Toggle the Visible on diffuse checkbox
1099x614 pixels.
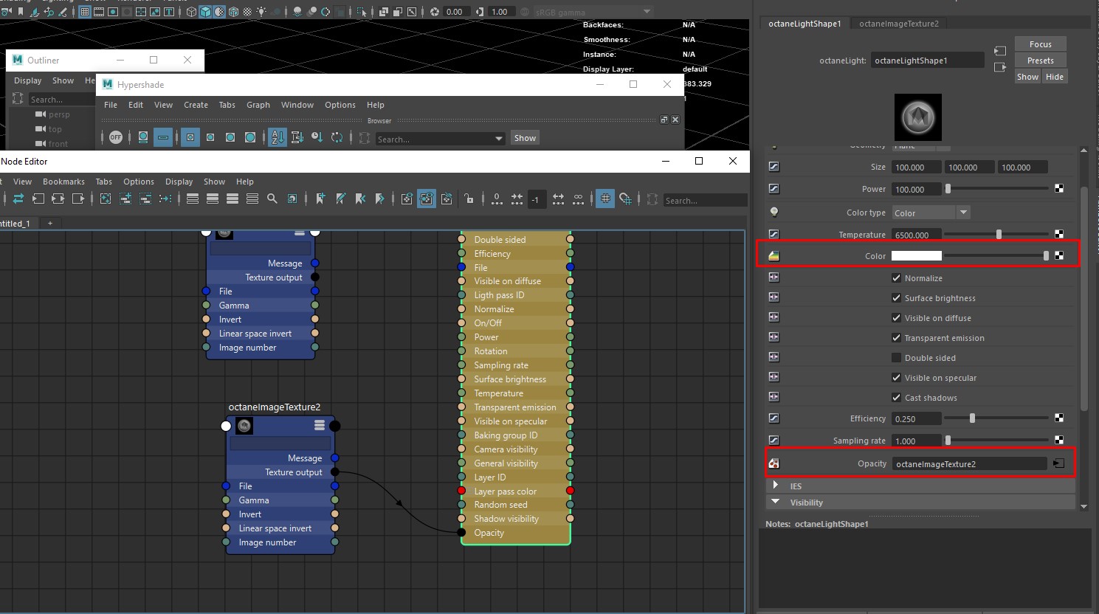[x=896, y=318]
